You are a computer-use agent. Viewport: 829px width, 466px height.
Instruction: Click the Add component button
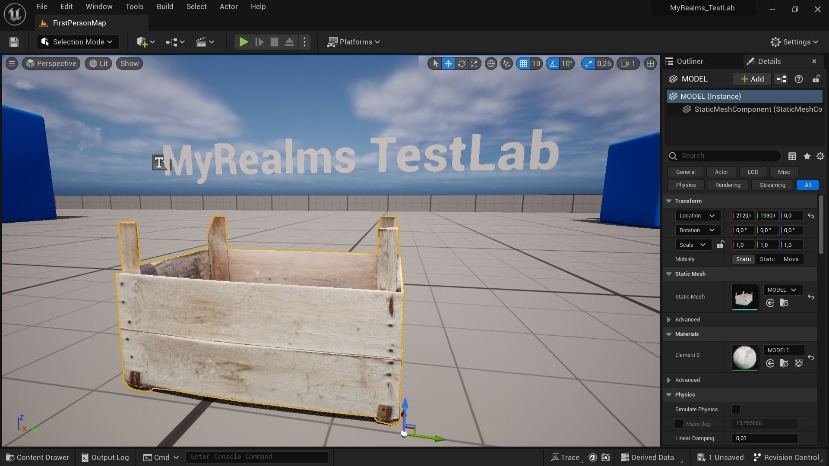point(752,79)
